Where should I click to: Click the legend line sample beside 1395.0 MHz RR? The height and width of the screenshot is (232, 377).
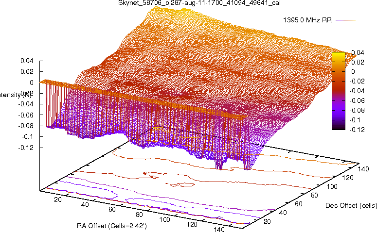click(x=345, y=20)
